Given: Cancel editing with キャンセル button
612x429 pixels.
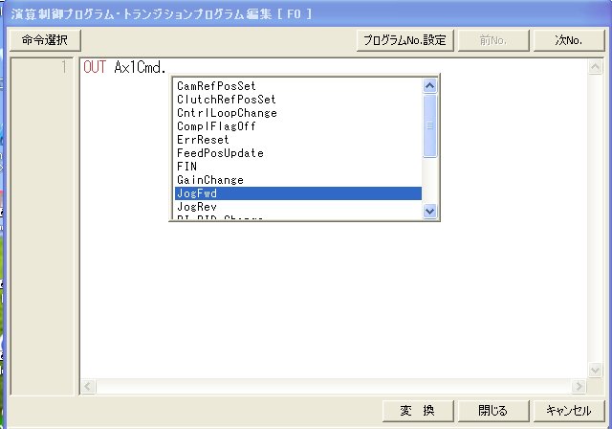Looking at the screenshot, I should point(569,411).
